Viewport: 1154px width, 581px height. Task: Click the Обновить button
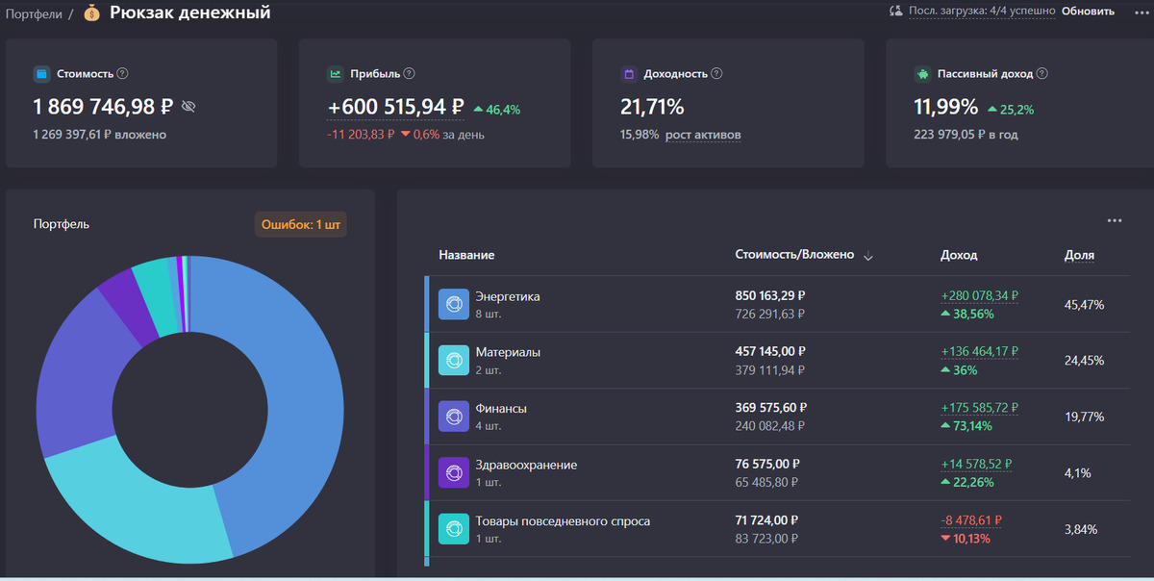pyautogui.click(x=1088, y=12)
